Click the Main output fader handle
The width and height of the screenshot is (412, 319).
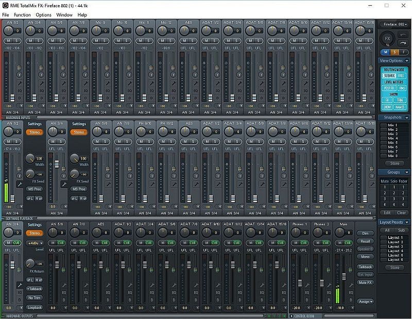[344, 276]
